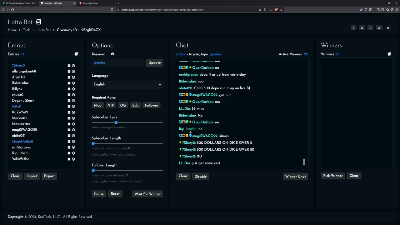
Task: Click the Reset options button
Action: pyautogui.click(x=115, y=194)
